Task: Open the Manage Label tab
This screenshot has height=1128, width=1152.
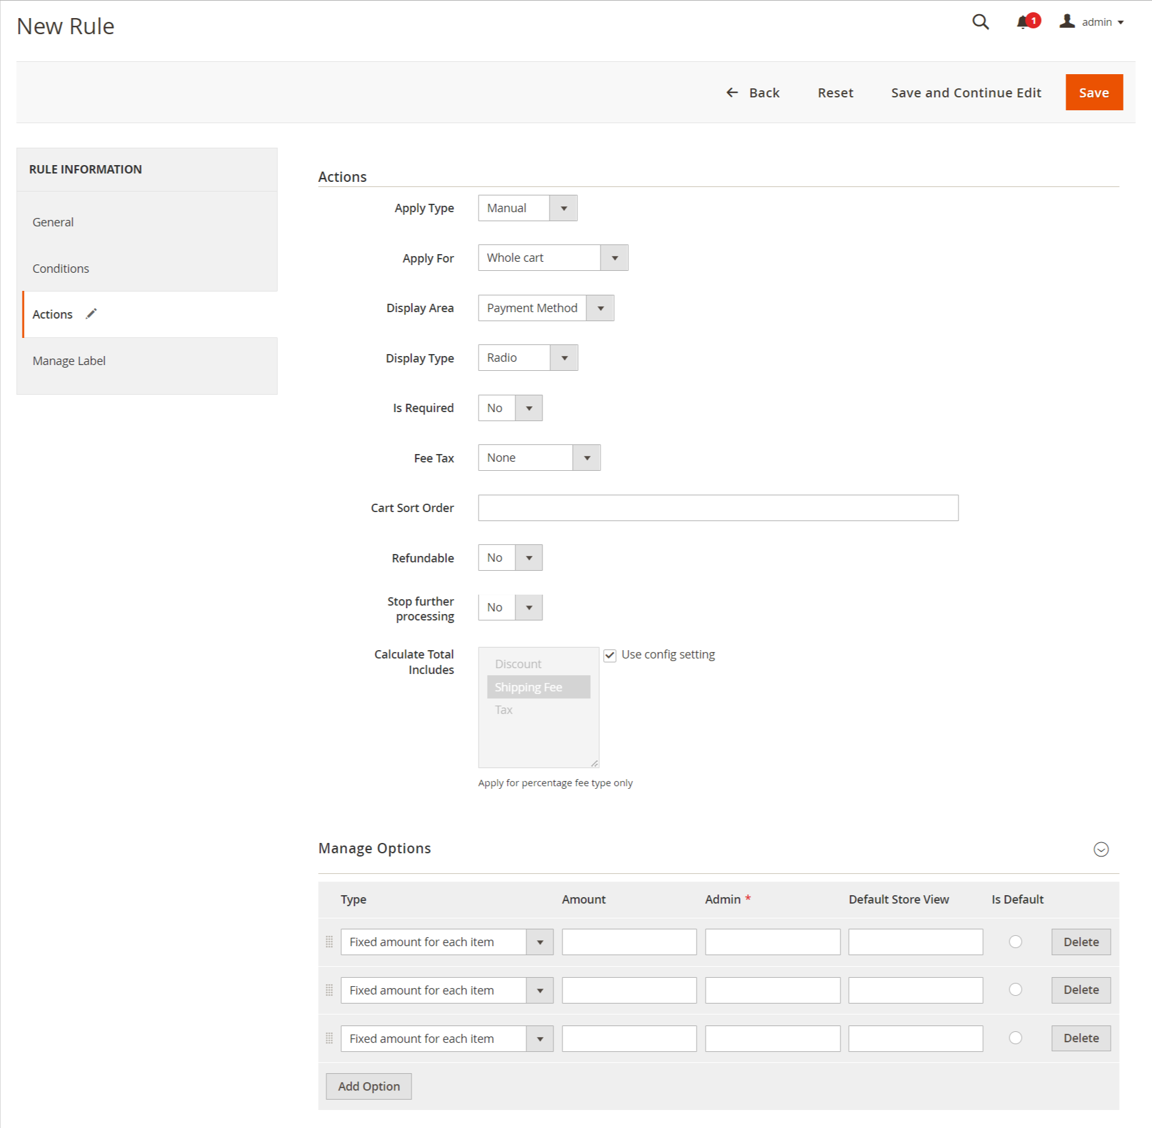Action: [x=69, y=361]
